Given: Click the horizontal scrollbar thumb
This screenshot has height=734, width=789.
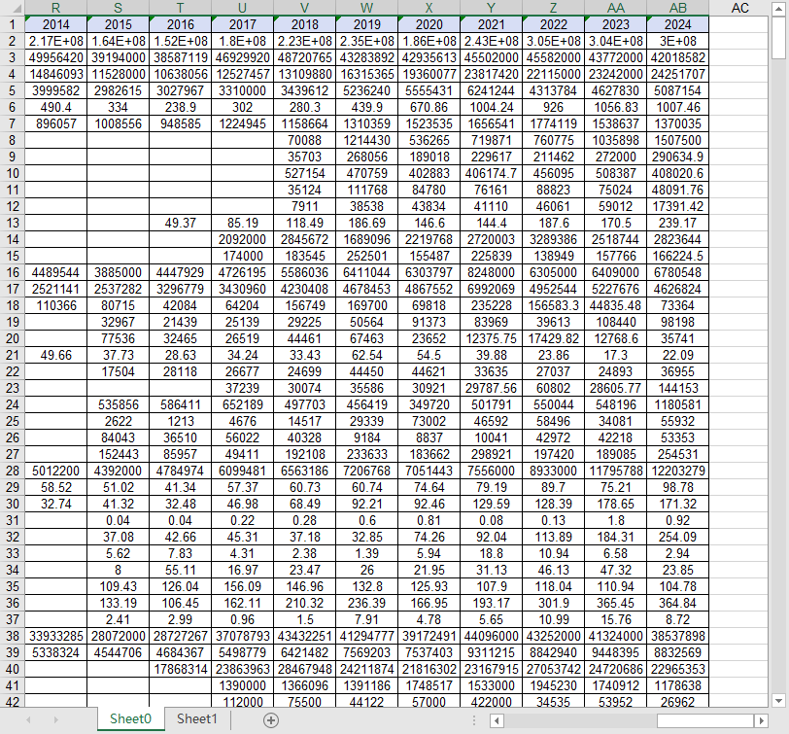Looking at the screenshot, I should (x=705, y=720).
